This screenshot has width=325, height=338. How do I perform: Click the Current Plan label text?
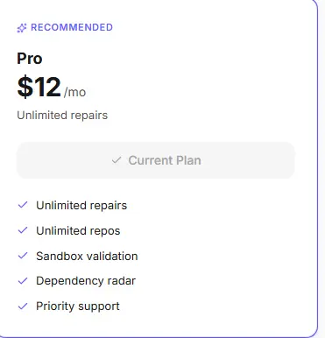coord(165,160)
